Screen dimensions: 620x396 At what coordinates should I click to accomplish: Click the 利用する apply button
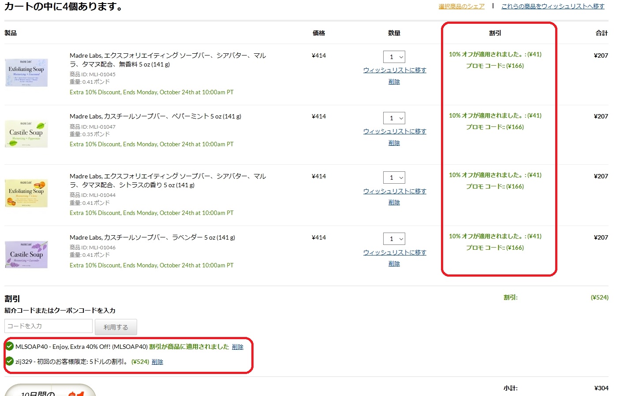116,327
